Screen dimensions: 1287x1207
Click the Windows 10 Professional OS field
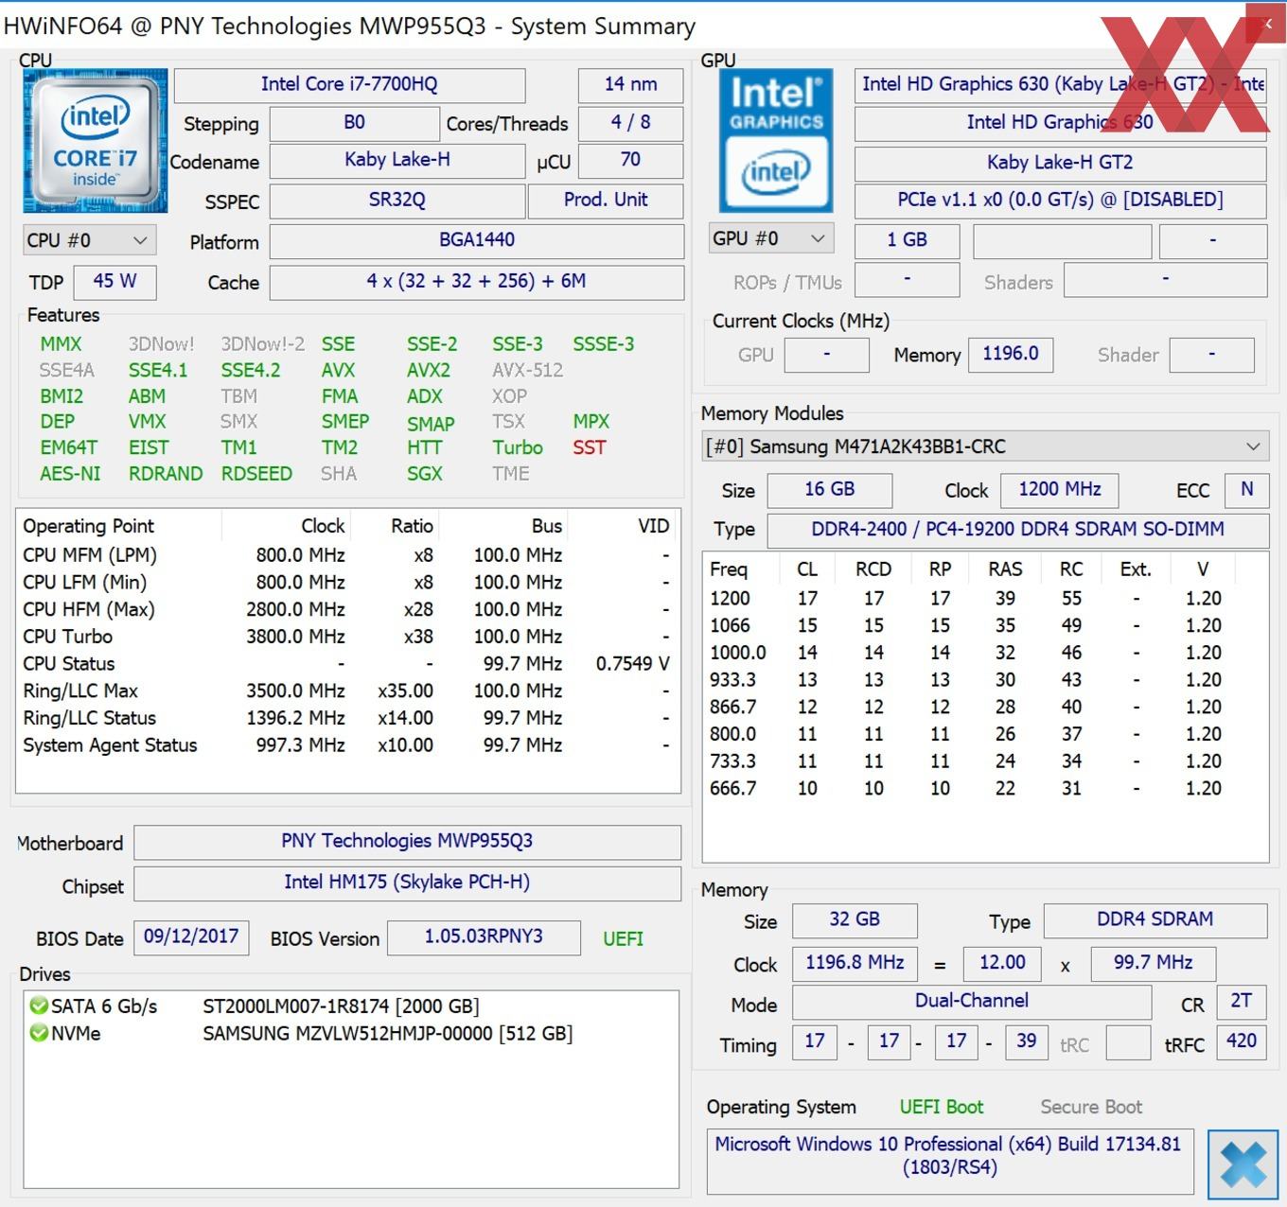coord(950,1161)
